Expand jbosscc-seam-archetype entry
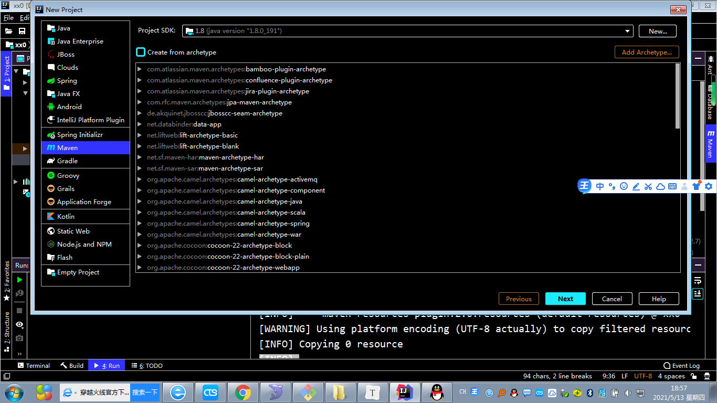717x403 pixels. pyautogui.click(x=140, y=113)
